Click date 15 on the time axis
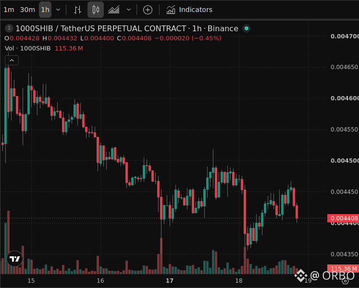359x288 pixels. click(31, 280)
